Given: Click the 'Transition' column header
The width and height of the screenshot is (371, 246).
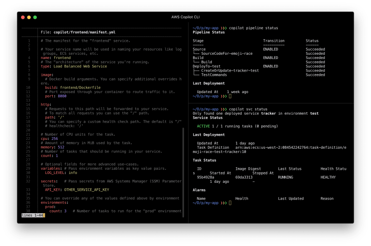Looking at the screenshot, I should 274,40.
